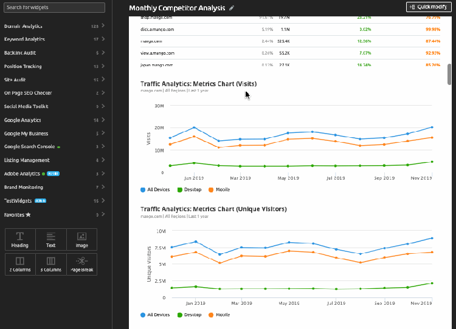Screen dimensions: 456x329
Task: Click the Traffic Analytics Visits chart title
Action: (199, 84)
